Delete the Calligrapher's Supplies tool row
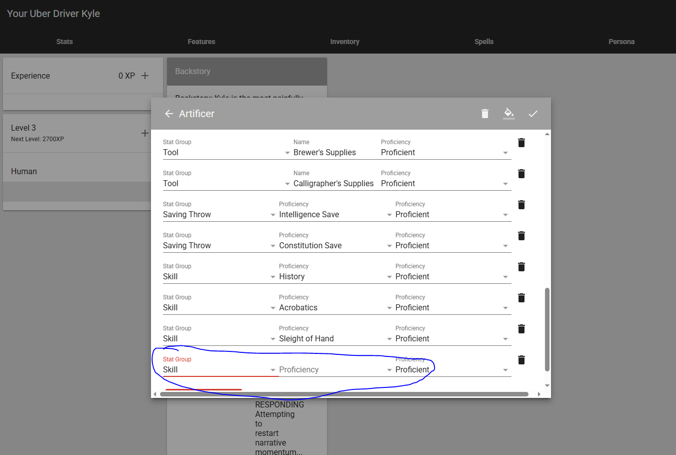The width and height of the screenshot is (676, 455). [x=521, y=174]
